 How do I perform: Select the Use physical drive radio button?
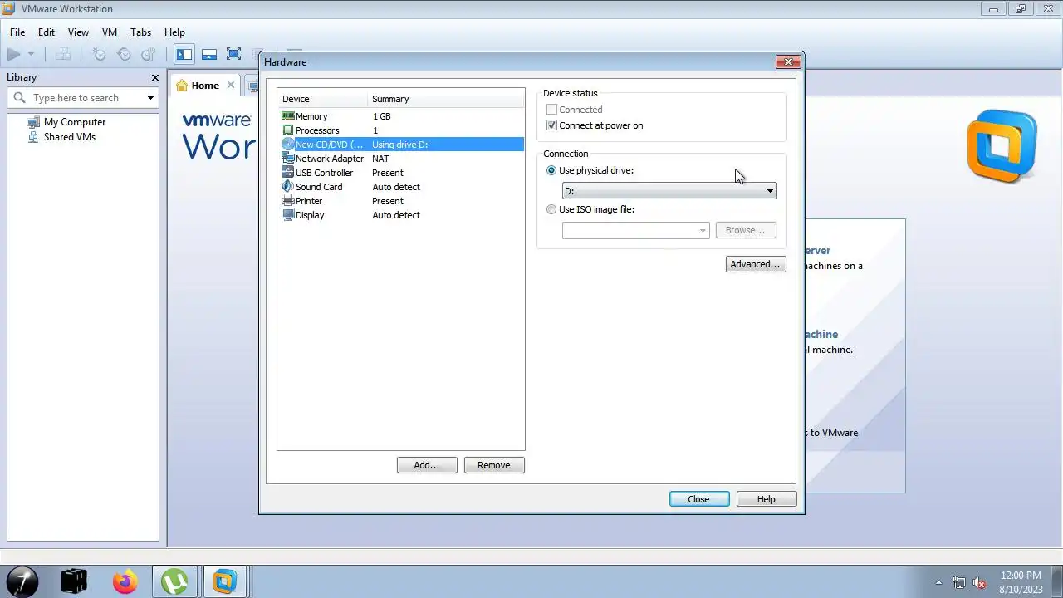point(551,170)
